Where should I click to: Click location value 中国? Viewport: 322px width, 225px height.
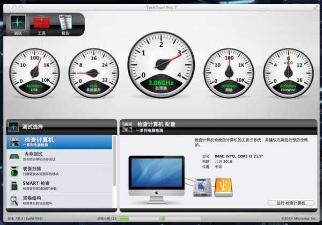point(218,166)
